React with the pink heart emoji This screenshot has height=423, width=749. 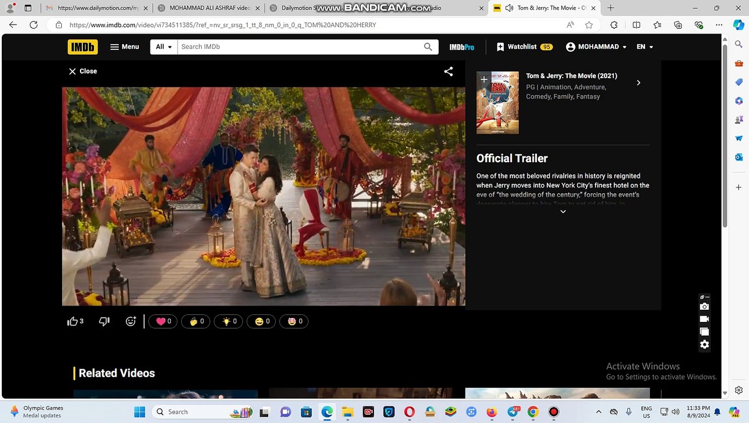[x=163, y=321]
